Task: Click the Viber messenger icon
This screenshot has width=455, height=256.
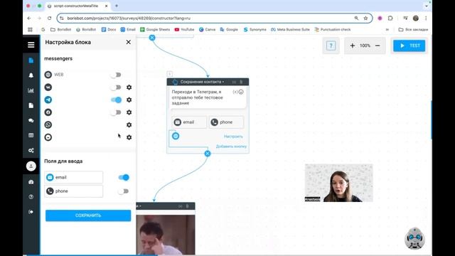Action: pos(48,137)
